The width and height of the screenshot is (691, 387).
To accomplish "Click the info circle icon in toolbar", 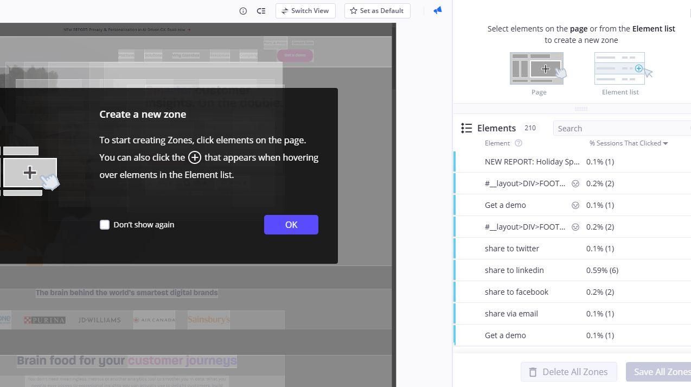I will tap(243, 11).
